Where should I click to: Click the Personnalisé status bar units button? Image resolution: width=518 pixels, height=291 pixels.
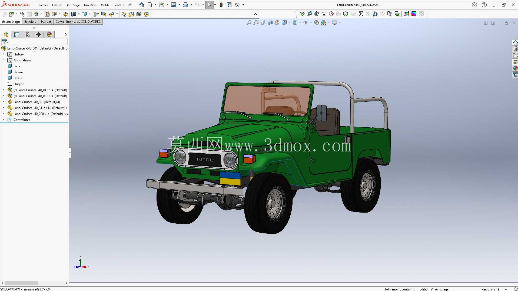490,289
